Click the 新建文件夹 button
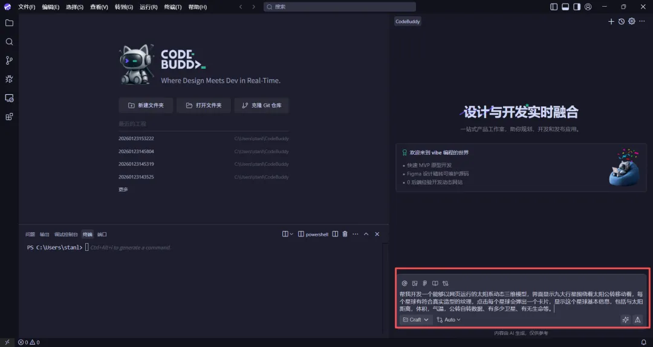 (x=146, y=105)
